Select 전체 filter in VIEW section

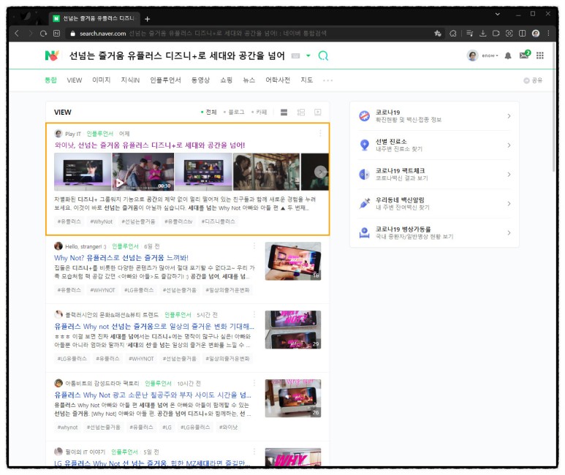point(208,112)
